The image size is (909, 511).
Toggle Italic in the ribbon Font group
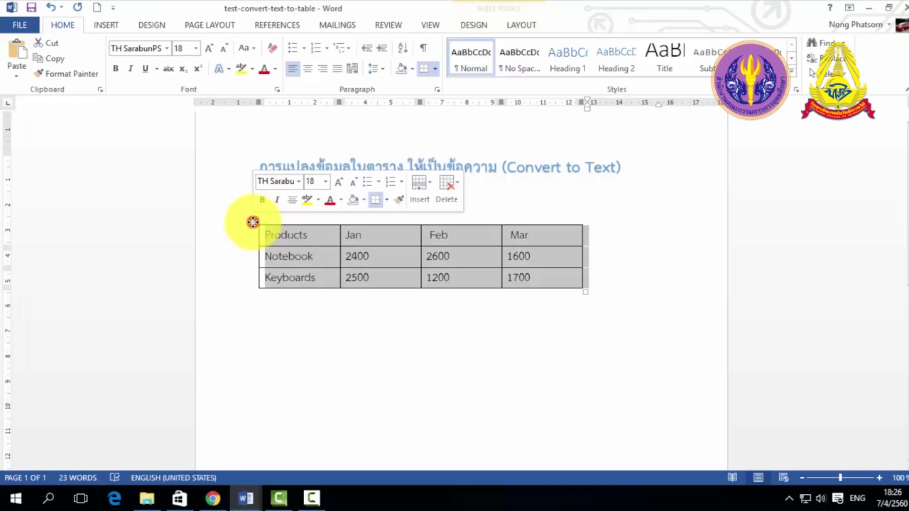click(130, 69)
